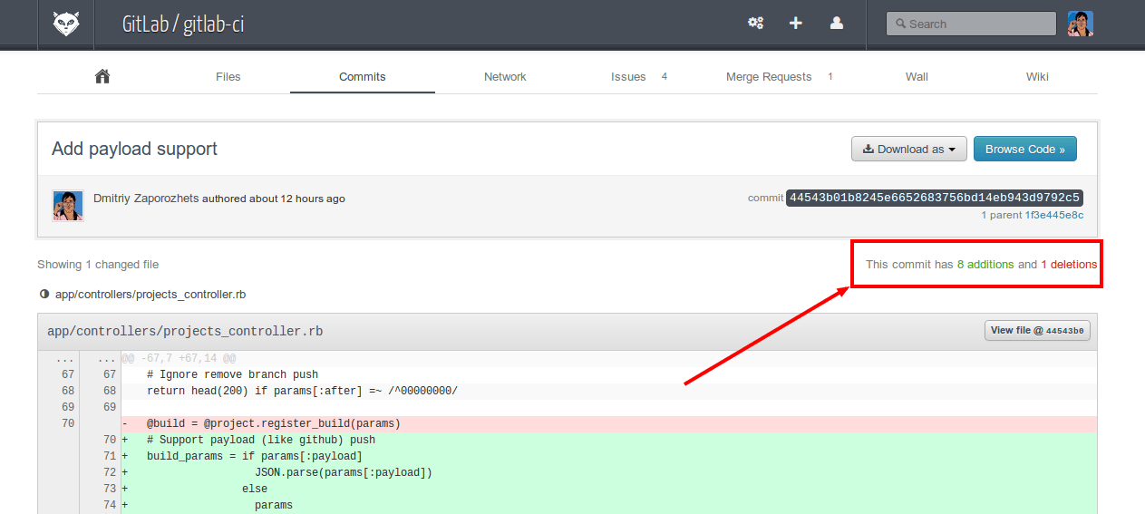Open the Network tab

[505, 77]
